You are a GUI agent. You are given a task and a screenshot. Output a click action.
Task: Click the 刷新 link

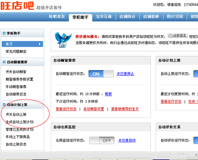(108, 94)
